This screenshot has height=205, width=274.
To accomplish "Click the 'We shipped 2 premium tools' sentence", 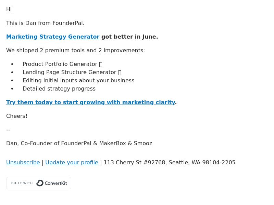I will tap(75, 50).
